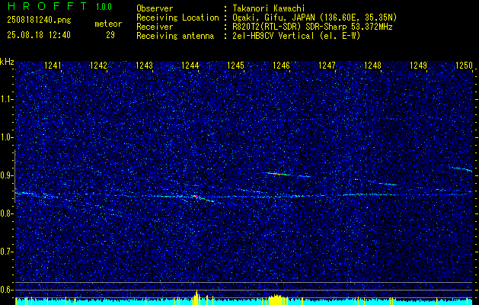Click the 0.8 kHz frequency label
Screen dimensions: 479x305
click(x=6, y=213)
